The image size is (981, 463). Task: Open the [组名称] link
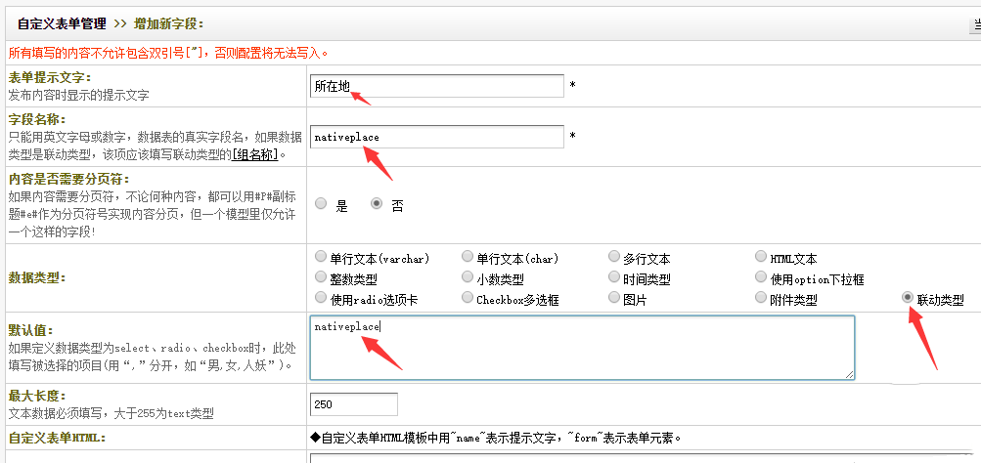(x=254, y=154)
